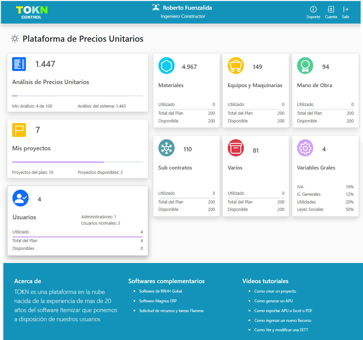Screen dimensions: 363x340
Task: Click the green badge Mano de Obra icon
Action: 305,66
